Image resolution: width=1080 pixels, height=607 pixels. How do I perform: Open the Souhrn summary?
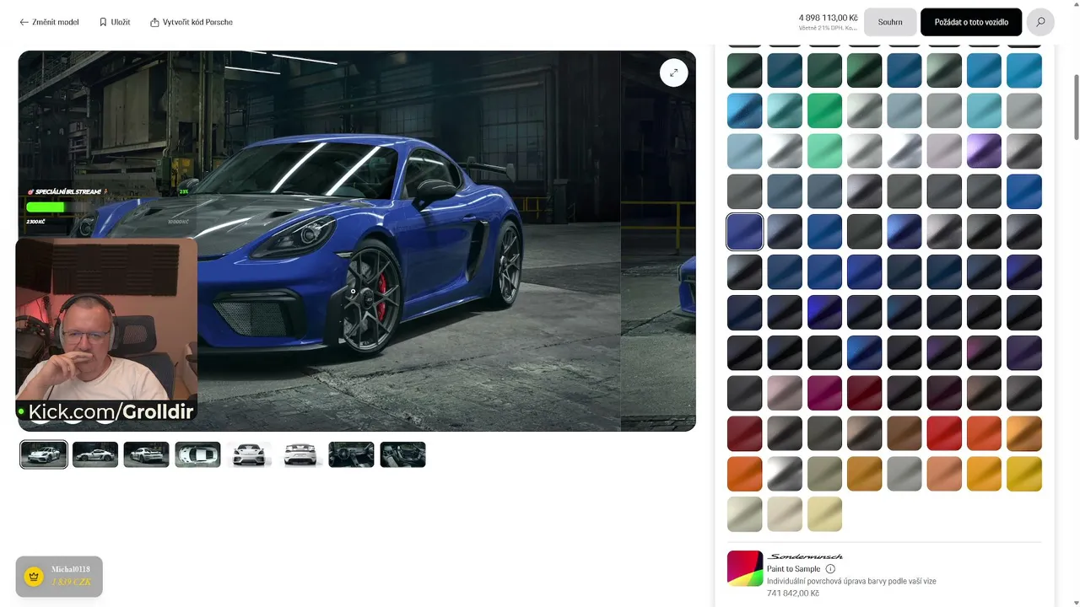[890, 22]
